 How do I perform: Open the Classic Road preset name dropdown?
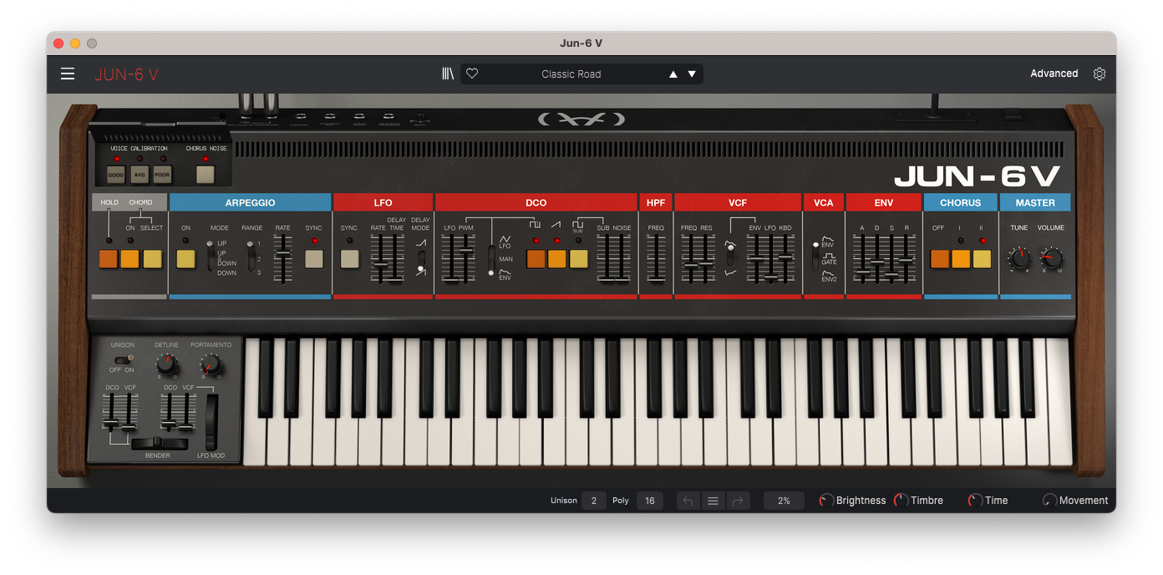pyautogui.click(x=571, y=74)
